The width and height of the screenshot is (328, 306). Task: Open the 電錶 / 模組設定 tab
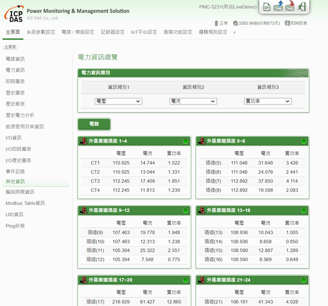point(78,32)
